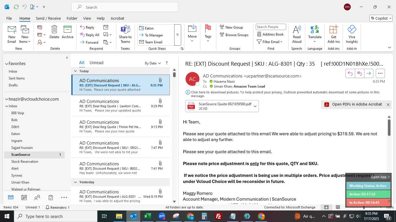Open the Folder tab
Image resolution: width=396 pixels, height=222 pixels.
(x=72, y=18)
